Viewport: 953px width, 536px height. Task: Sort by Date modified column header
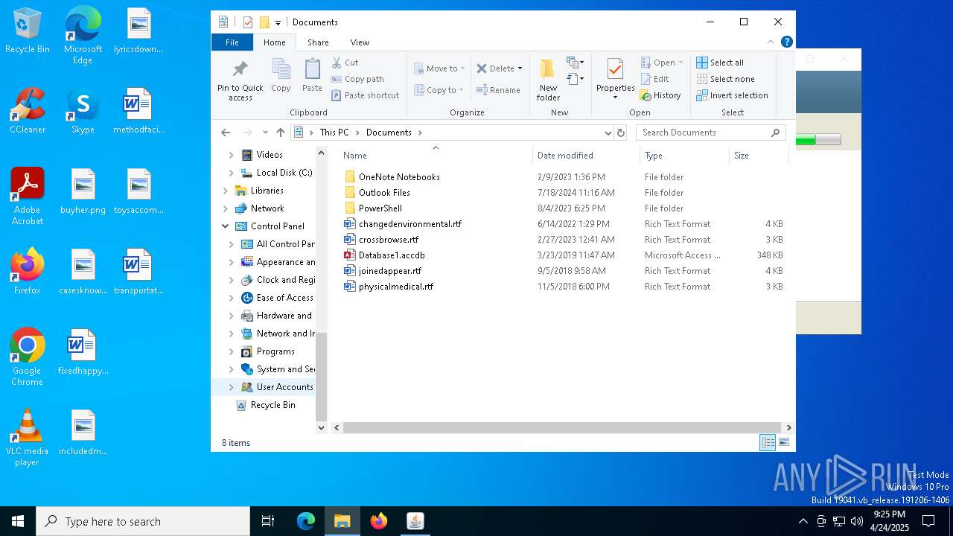tap(586, 156)
